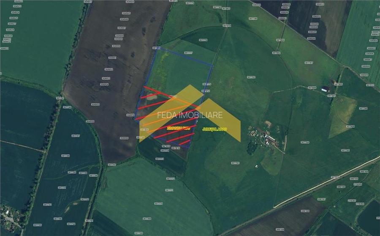The height and width of the screenshot is (236, 380).
Task: Select parcel label 307753
Action: click(47, 205)
